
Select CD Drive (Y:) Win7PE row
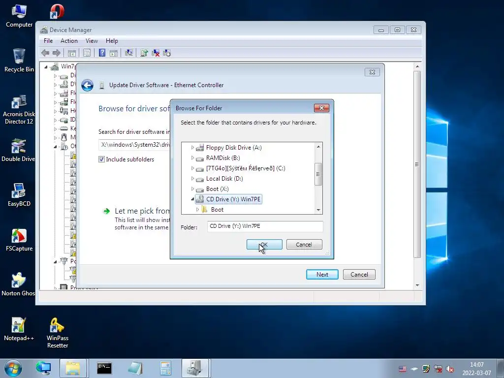[x=228, y=199]
